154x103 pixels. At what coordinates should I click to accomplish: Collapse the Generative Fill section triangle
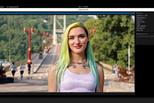(137, 34)
